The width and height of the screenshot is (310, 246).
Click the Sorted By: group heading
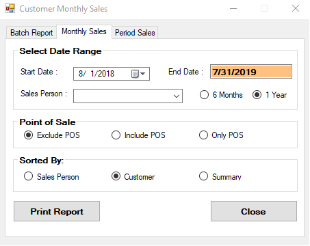[42, 161]
